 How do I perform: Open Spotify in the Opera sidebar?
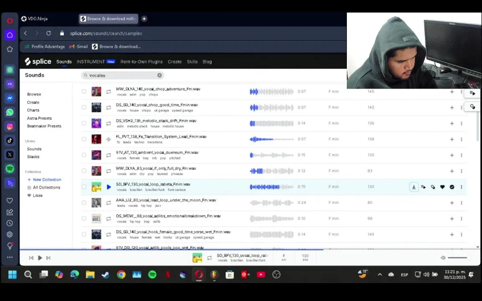(x=10, y=168)
